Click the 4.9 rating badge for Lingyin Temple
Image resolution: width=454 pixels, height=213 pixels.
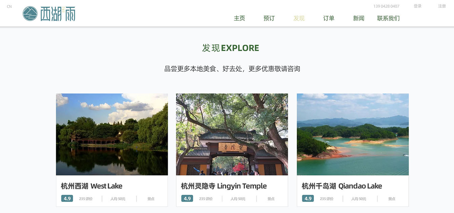coord(187,198)
